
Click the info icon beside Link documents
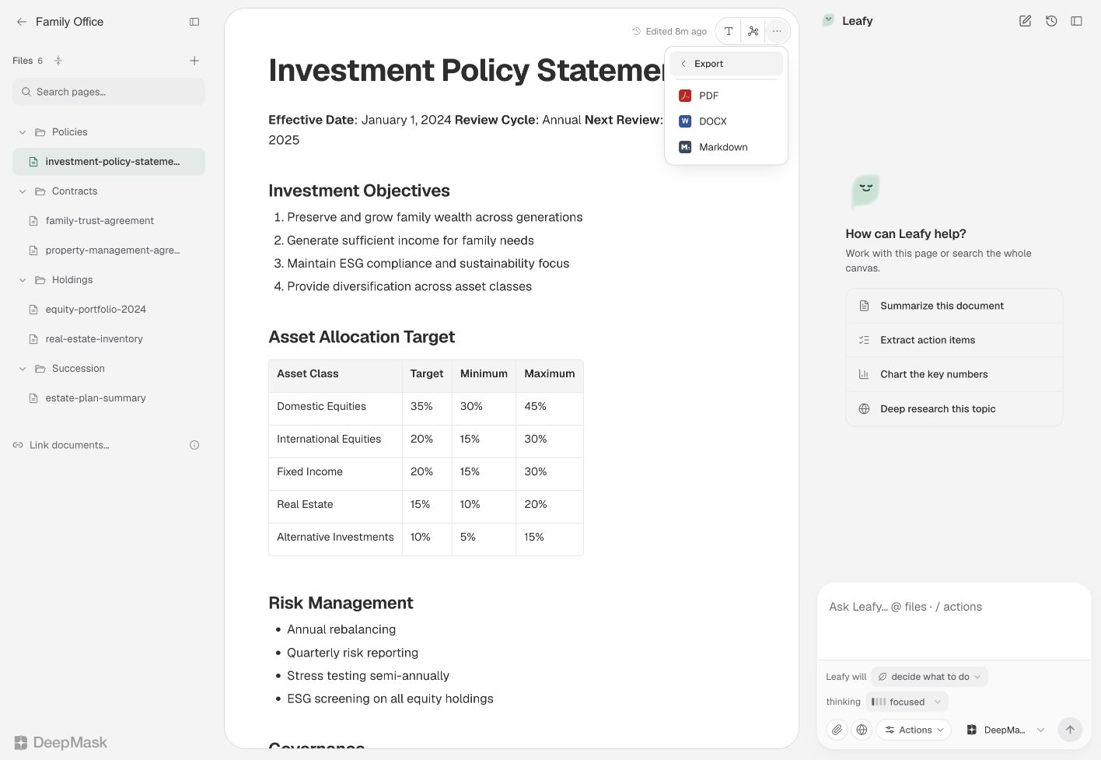coord(194,445)
